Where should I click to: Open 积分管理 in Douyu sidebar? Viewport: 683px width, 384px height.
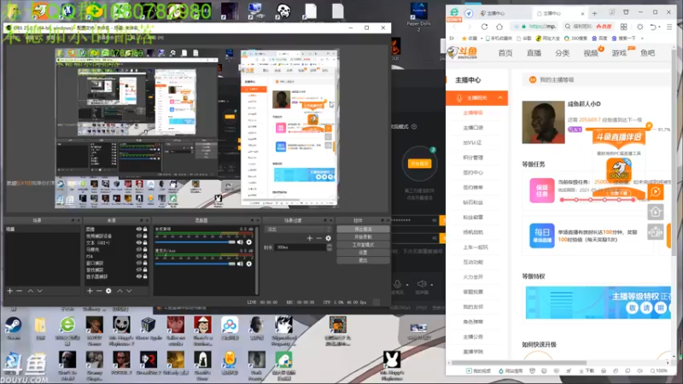pos(473,158)
